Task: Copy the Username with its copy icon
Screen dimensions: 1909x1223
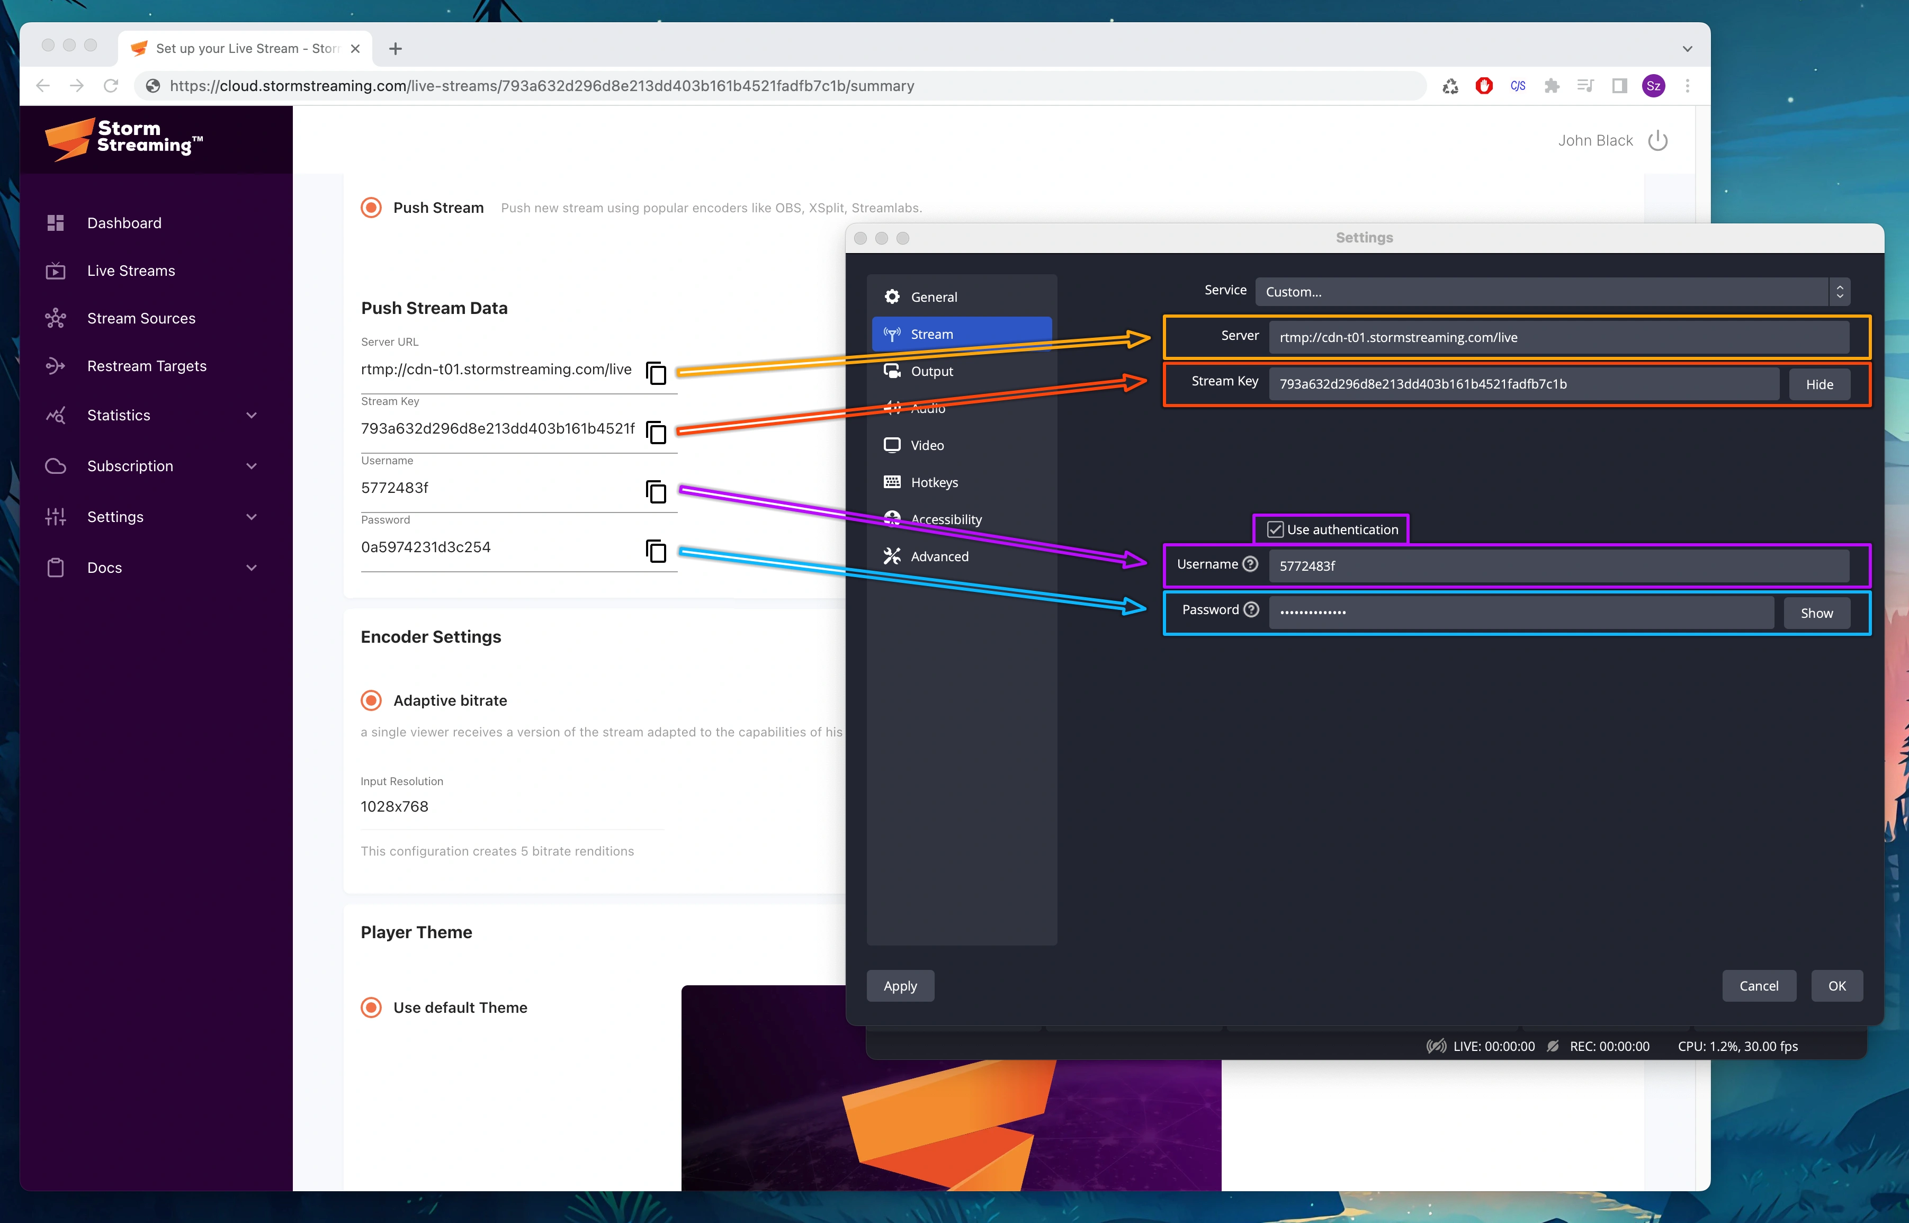Action: tap(656, 491)
